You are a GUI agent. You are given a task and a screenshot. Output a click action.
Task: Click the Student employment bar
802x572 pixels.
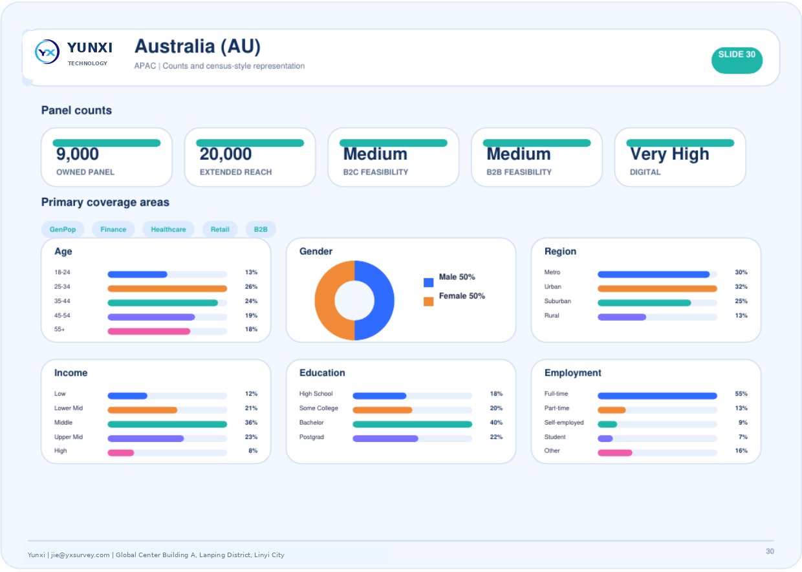point(605,439)
